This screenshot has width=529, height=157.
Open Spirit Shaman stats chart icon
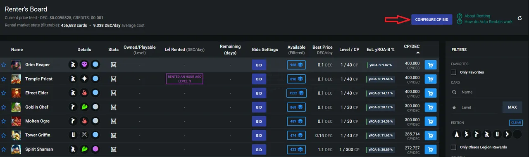click(x=114, y=149)
